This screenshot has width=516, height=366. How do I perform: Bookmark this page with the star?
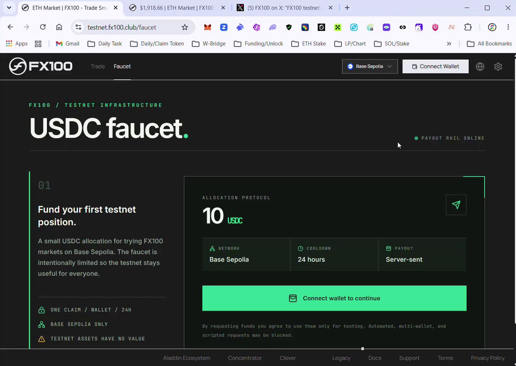(x=185, y=27)
